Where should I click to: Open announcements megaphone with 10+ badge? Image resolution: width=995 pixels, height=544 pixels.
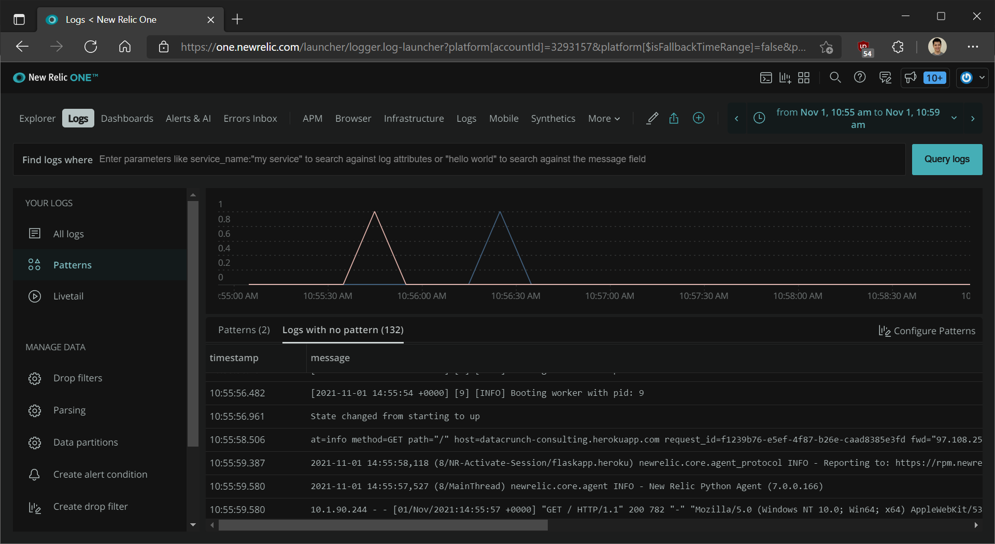tap(925, 78)
